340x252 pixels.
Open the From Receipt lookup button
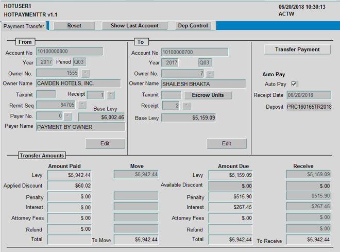point(111,95)
